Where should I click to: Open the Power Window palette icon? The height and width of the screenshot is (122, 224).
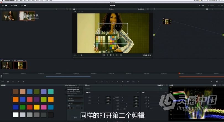tap(107, 82)
